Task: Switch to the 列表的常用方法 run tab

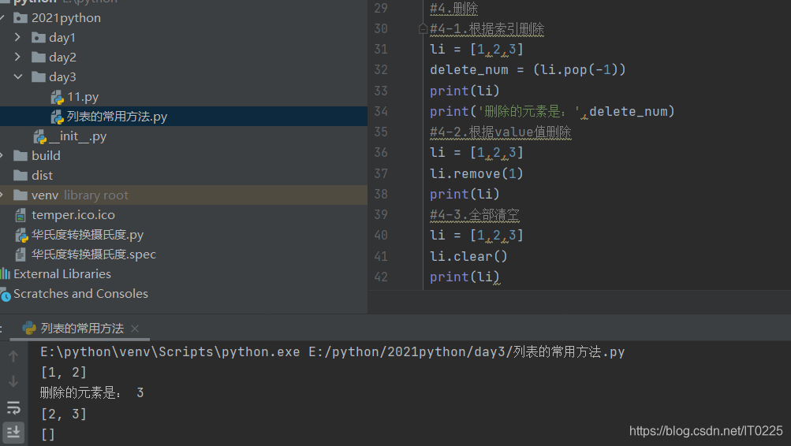Action: coord(82,329)
